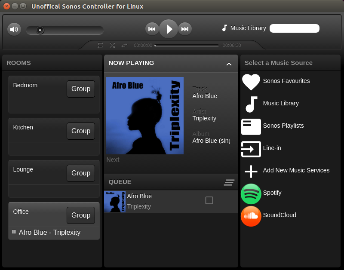Start playback with the Play button
This screenshot has height=270, width=344.
click(x=169, y=29)
